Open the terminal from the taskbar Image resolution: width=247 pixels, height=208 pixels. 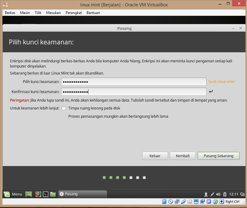pos(45,194)
